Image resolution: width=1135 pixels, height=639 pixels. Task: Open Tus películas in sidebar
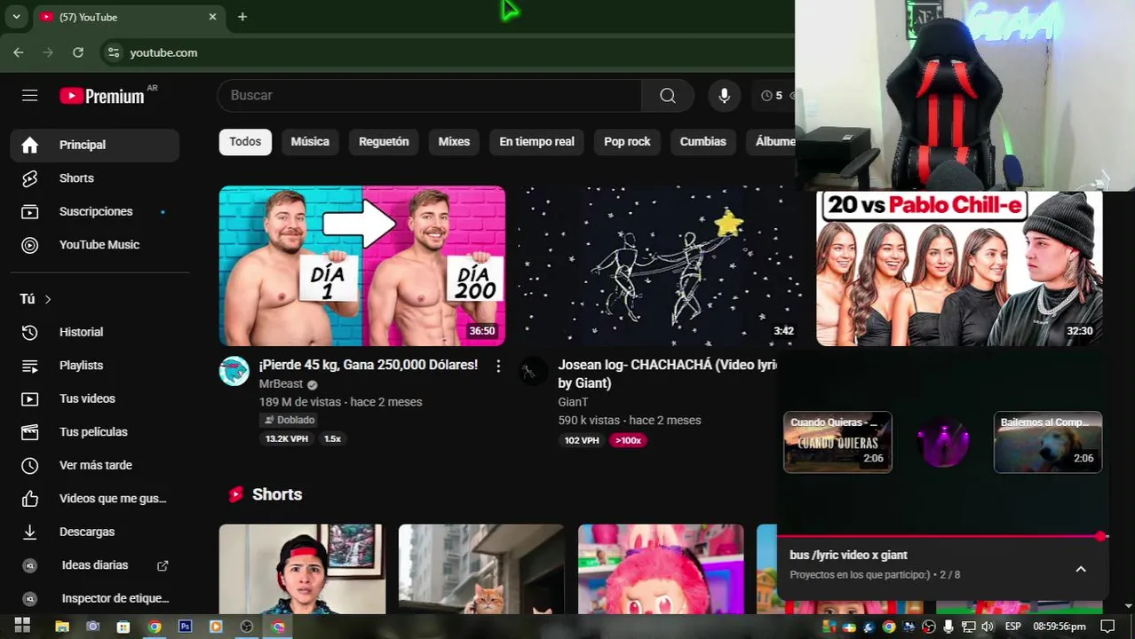tap(95, 432)
